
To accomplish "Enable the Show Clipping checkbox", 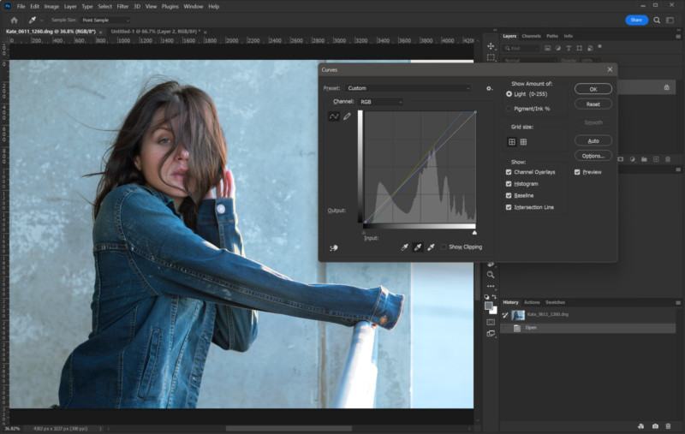I will point(444,247).
